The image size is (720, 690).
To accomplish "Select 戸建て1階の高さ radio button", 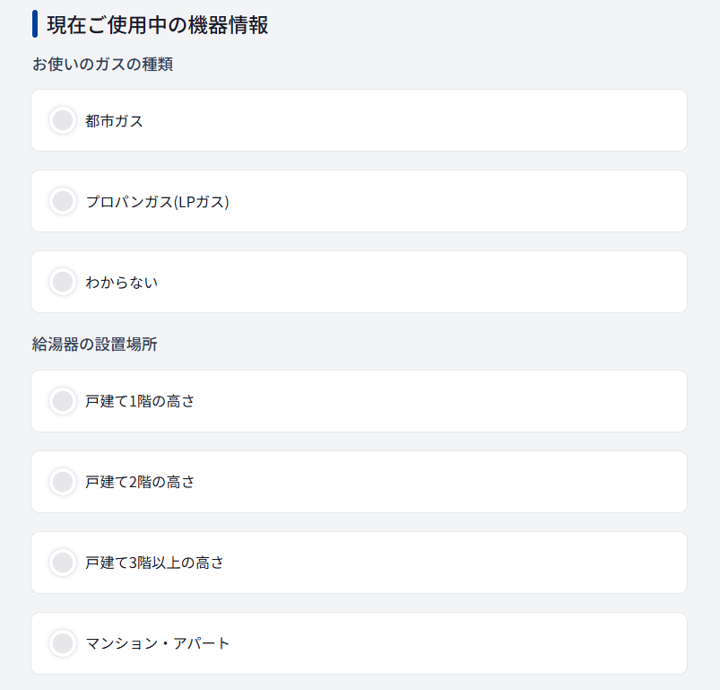I will coord(63,401).
